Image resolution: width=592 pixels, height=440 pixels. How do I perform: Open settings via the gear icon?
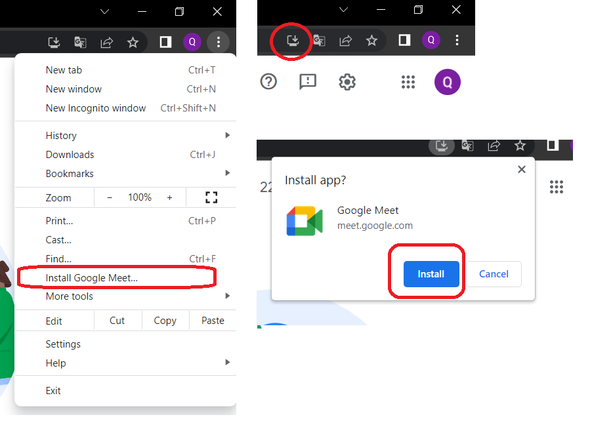(347, 82)
